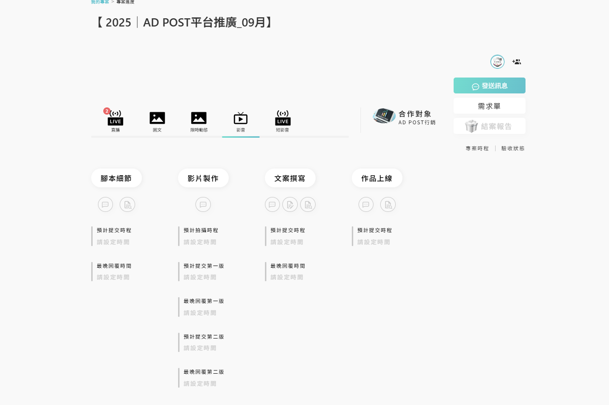Click the edit document icon under 文案撰寫
This screenshot has width=609, height=405.
(x=290, y=205)
